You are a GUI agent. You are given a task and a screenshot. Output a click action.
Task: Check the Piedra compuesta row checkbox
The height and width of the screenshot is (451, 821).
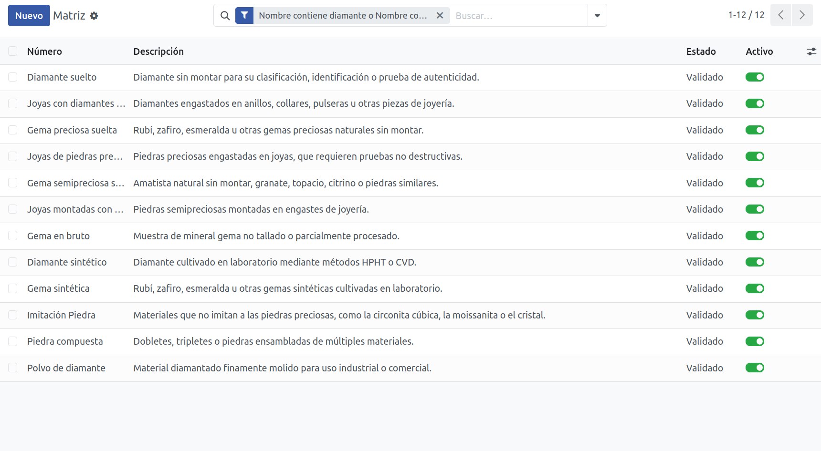(x=13, y=341)
